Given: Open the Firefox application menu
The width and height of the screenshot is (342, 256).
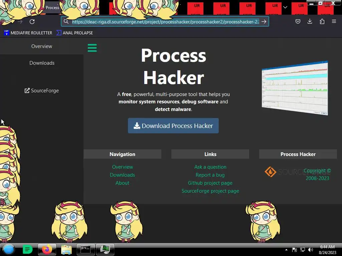Looking at the screenshot, I should pos(334,21).
